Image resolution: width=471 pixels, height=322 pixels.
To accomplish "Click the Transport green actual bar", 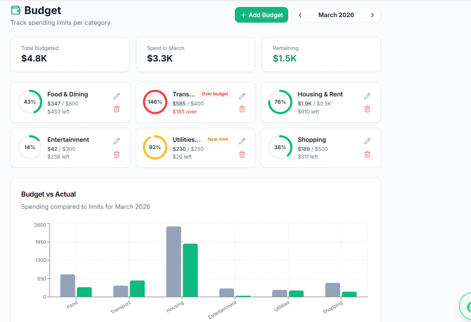I will pyautogui.click(x=137, y=289).
